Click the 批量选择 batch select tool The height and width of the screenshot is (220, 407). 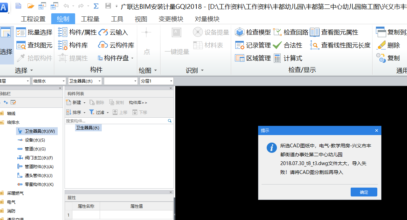pyautogui.click(x=34, y=32)
